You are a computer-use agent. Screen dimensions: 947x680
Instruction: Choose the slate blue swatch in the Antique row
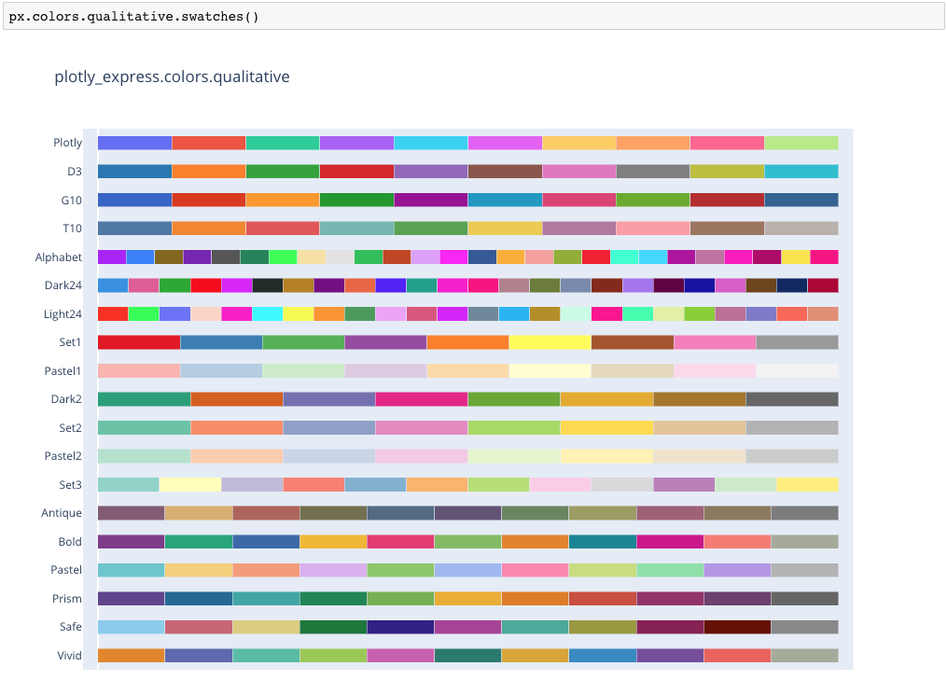coord(400,513)
